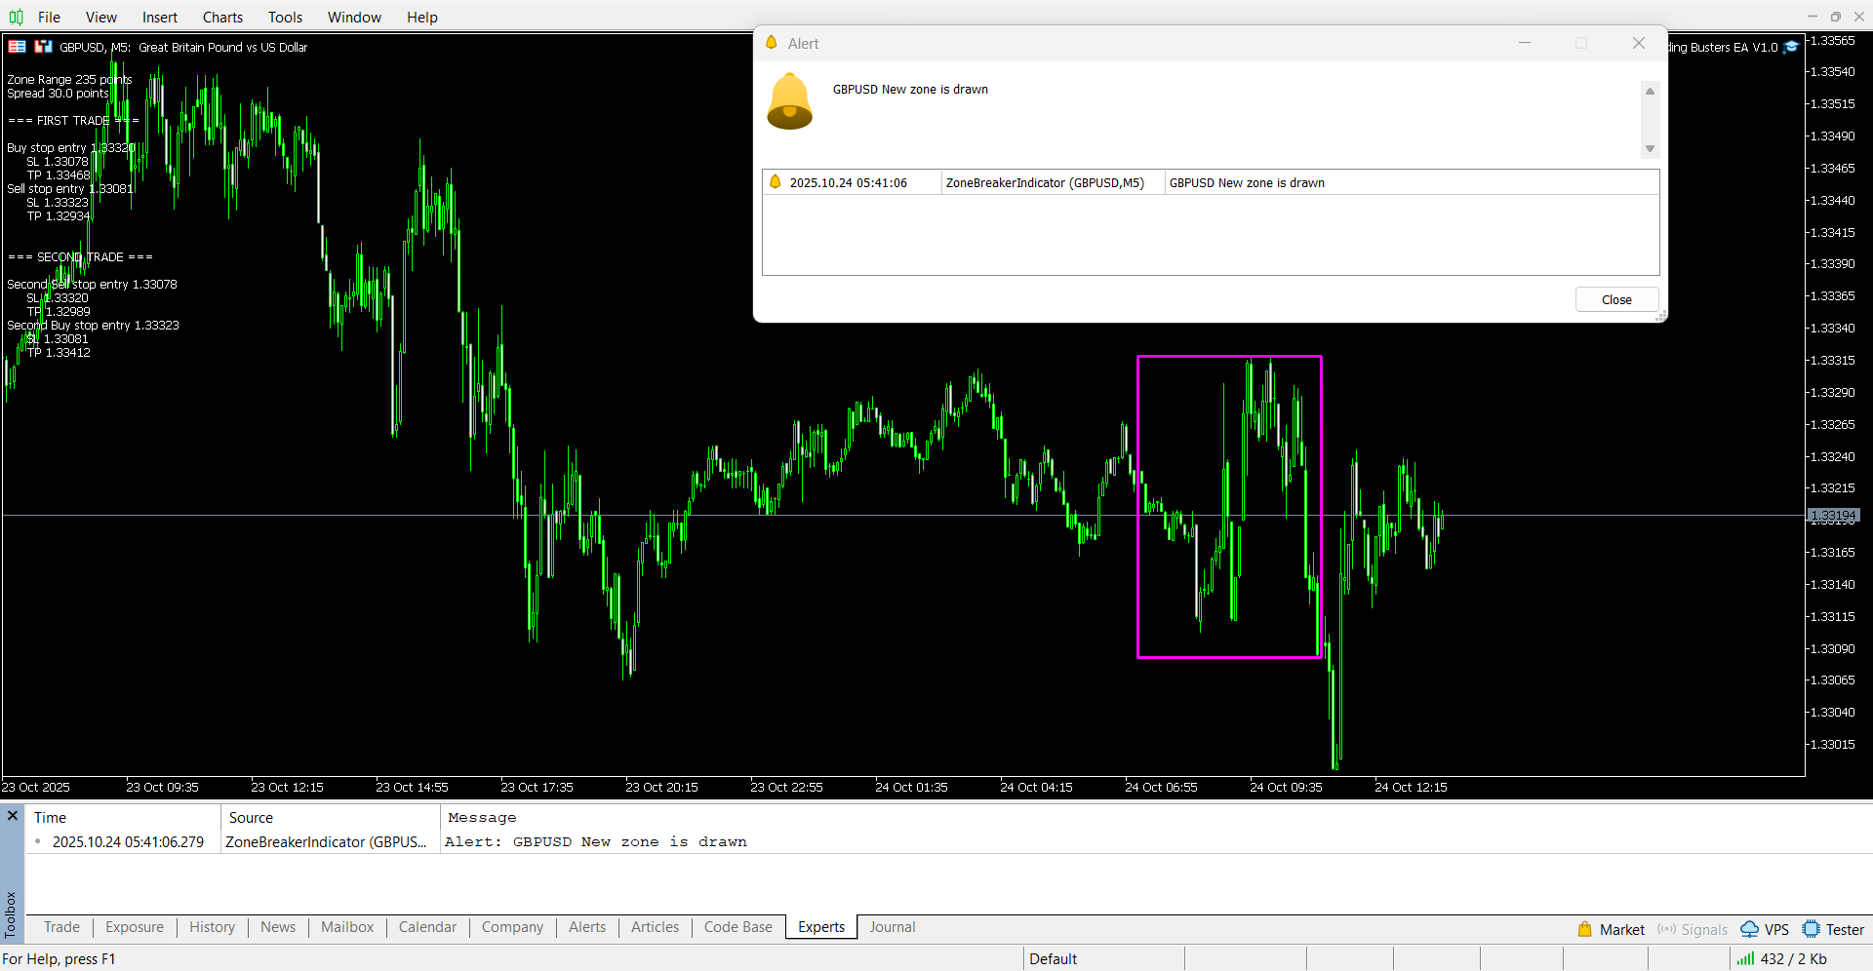1873x971 pixels.
Task: Click the MetaTrader candlestick logo icon
Action: [16, 17]
